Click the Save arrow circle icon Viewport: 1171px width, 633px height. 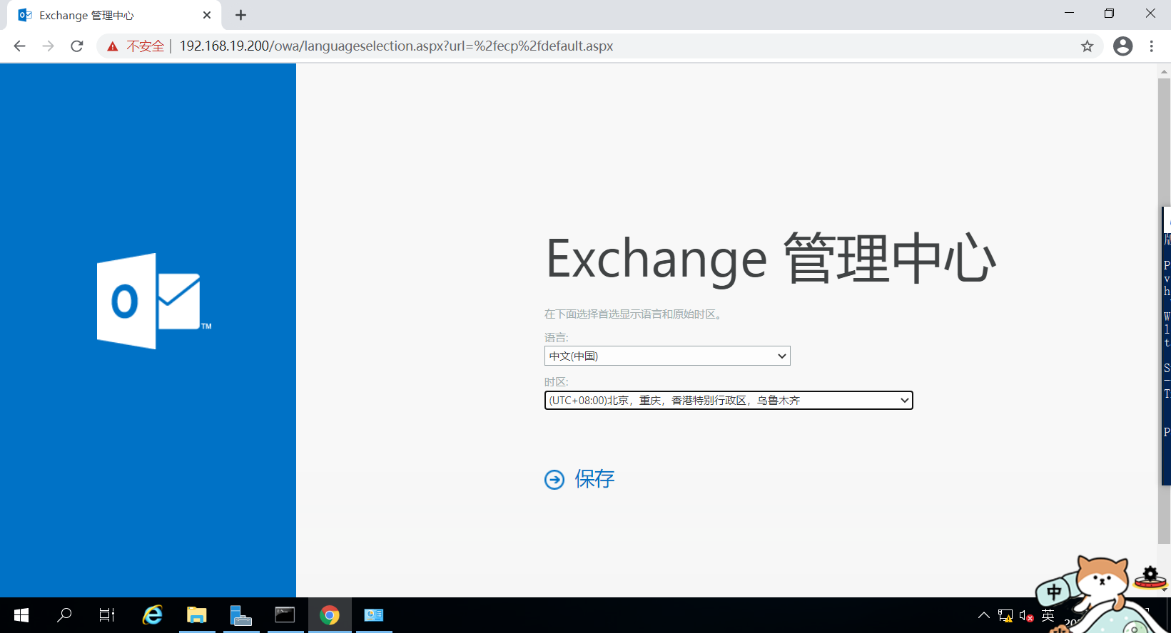[x=554, y=480]
